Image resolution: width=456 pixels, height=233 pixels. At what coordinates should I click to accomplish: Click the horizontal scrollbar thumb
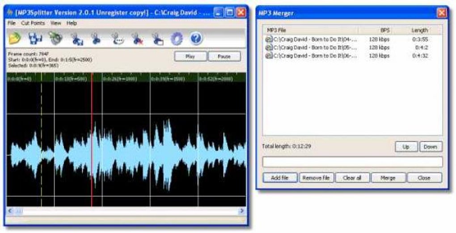pos(19,211)
